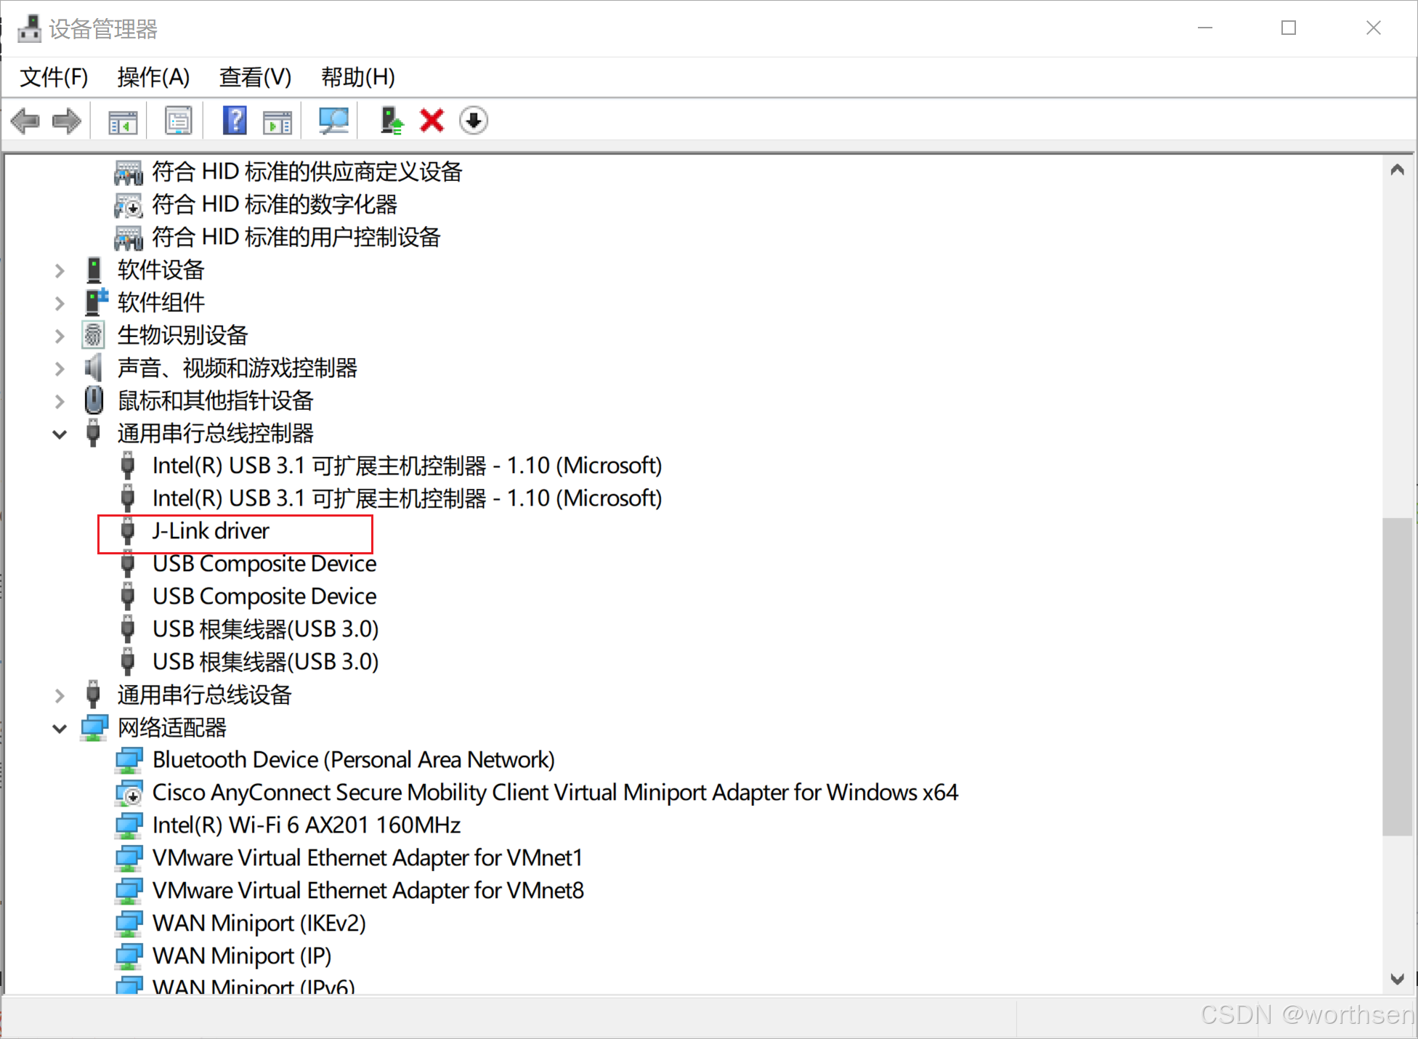This screenshot has height=1039, width=1418.
Task: Open the 操作(A) menu
Action: (x=153, y=77)
